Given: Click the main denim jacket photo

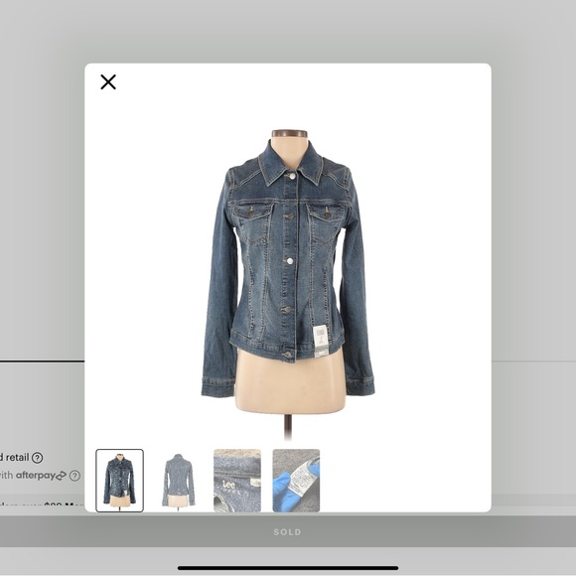Looking at the screenshot, I should tap(288, 285).
